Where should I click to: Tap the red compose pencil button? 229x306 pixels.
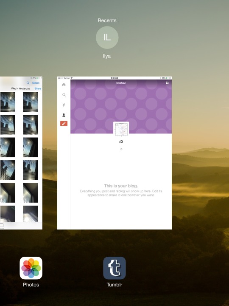coord(64,123)
